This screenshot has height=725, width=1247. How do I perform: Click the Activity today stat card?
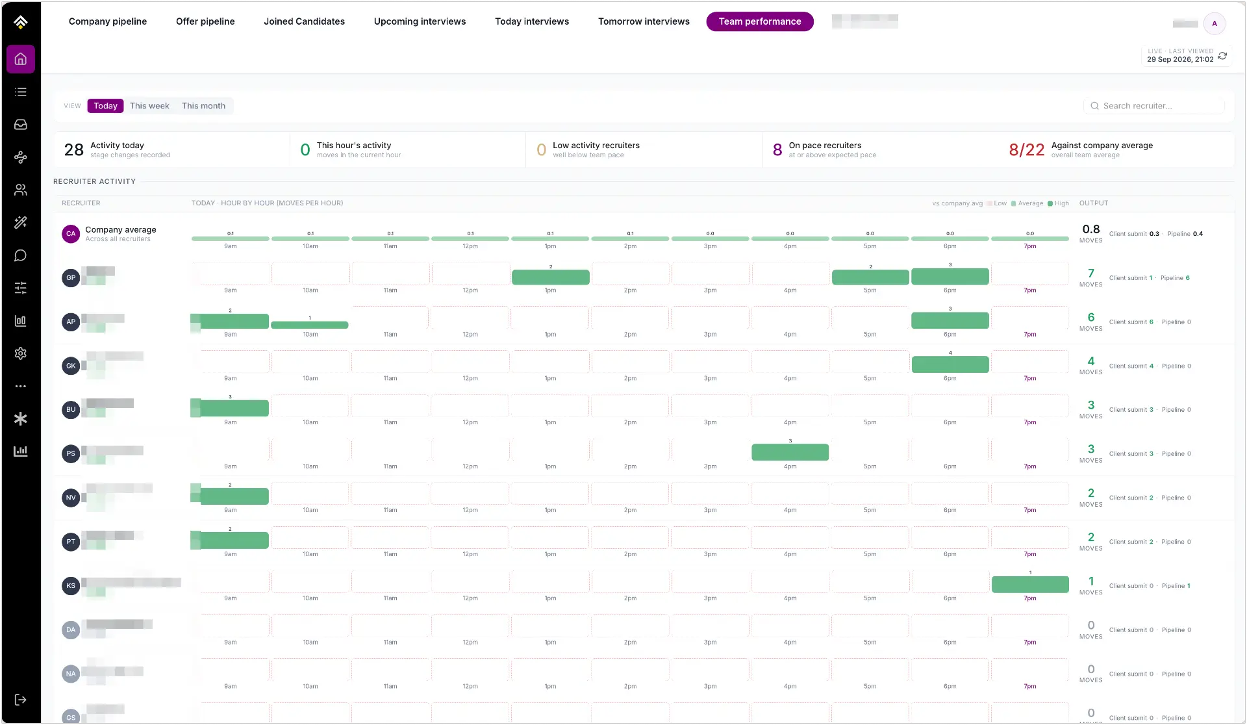click(172, 150)
